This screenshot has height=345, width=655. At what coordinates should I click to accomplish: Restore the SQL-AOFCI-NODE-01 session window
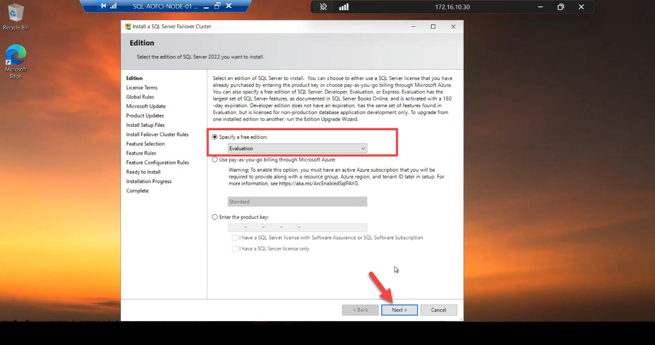(x=217, y=6)
